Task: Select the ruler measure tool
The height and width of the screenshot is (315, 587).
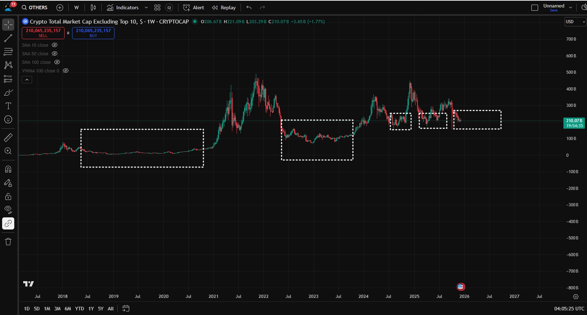Action: pyautogui.click(x=8, y=137)
